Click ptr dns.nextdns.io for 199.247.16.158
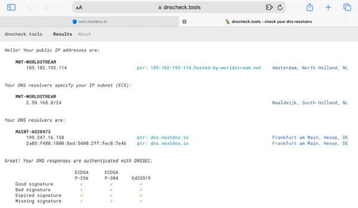 [x=163, y=138]
